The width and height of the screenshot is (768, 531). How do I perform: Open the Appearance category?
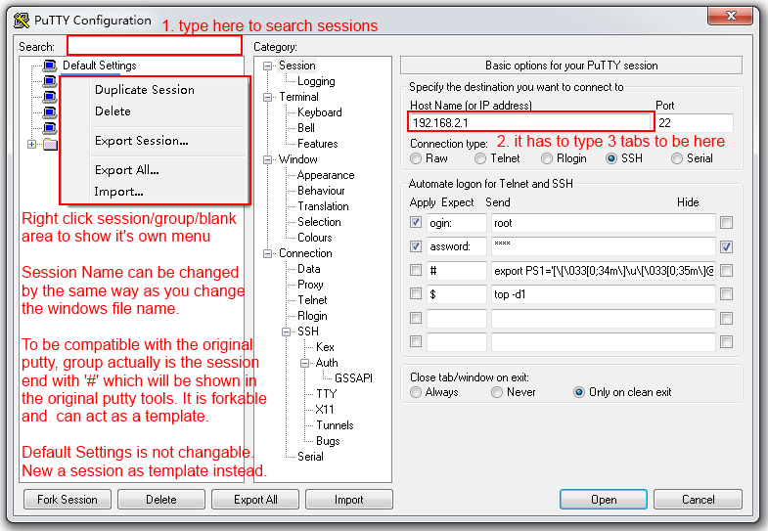pos(326,175)
